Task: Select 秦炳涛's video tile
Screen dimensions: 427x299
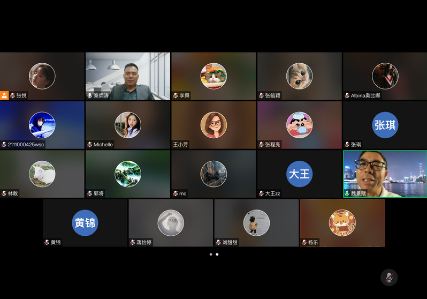Action: pyautogui.click(x=128, y=76)
